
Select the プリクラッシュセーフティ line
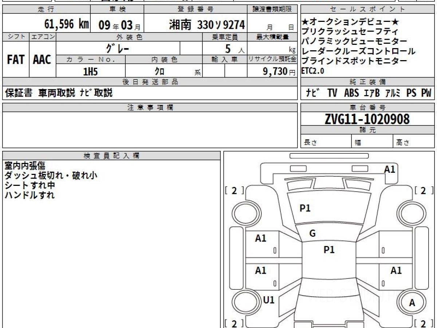pos(350,32)
